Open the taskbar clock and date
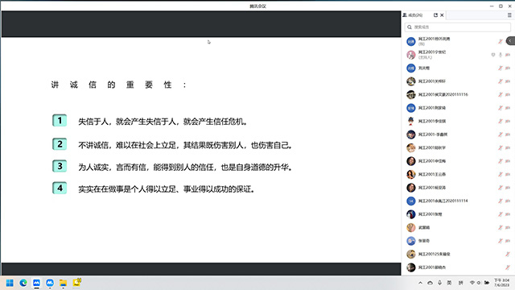This screenshot has height=290, width=515. [x=502, y=283]
